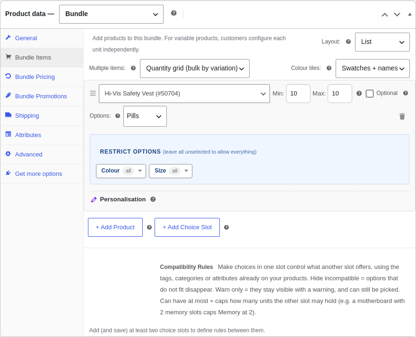The image size is (416, 337).
Task: Grab the drag handle of Hi-Vis Safety Vest
Action: (93, 94)
